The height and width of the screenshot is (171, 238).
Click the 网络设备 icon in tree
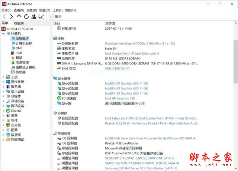pos(8,106)
